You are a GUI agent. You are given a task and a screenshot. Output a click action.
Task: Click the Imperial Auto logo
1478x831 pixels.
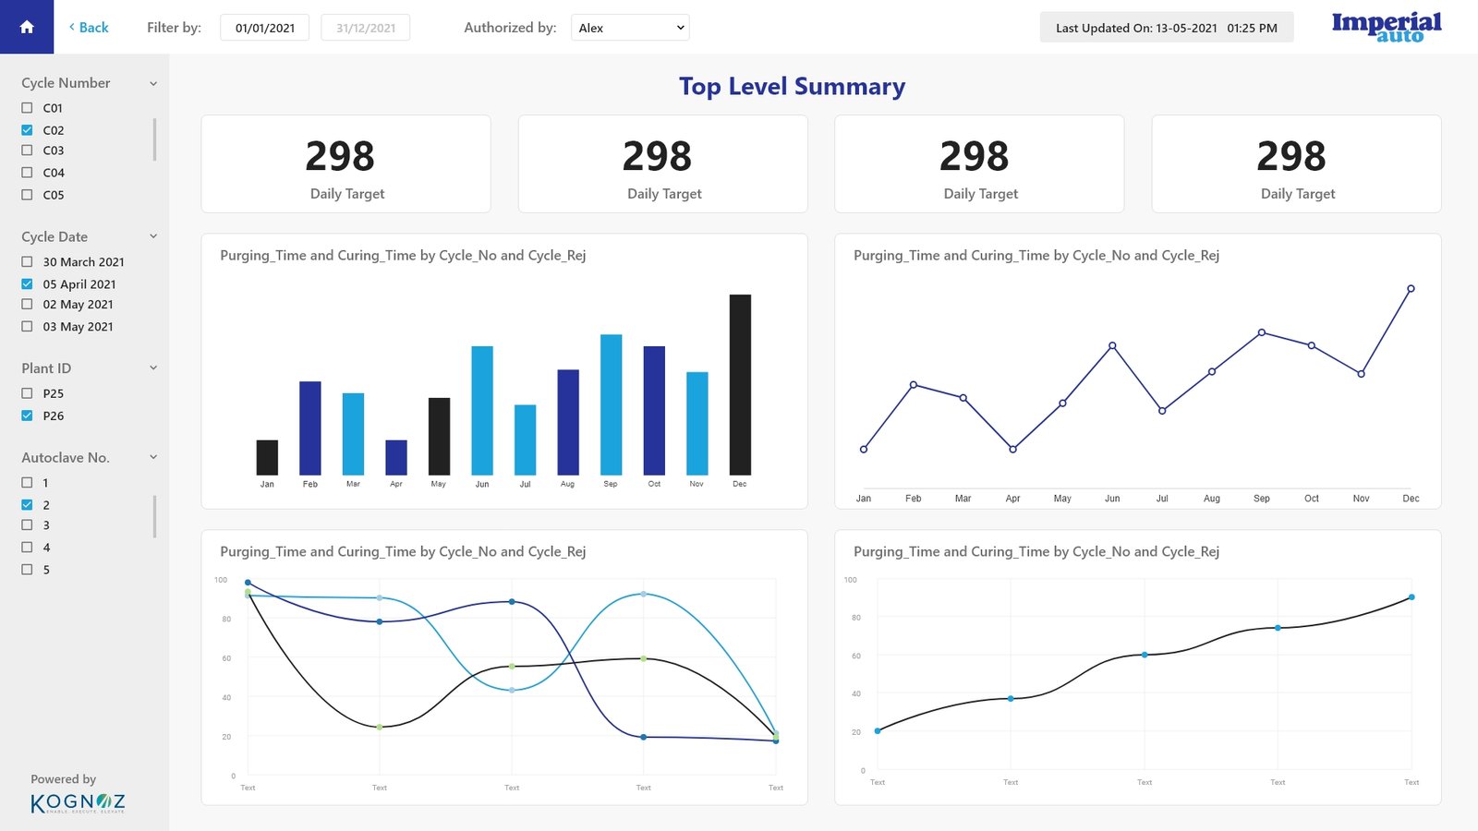(x=1386, y=27)
